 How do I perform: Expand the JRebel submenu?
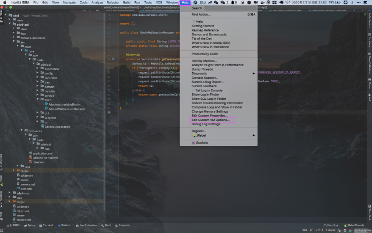pyautogui.click(x=201, y=135)
